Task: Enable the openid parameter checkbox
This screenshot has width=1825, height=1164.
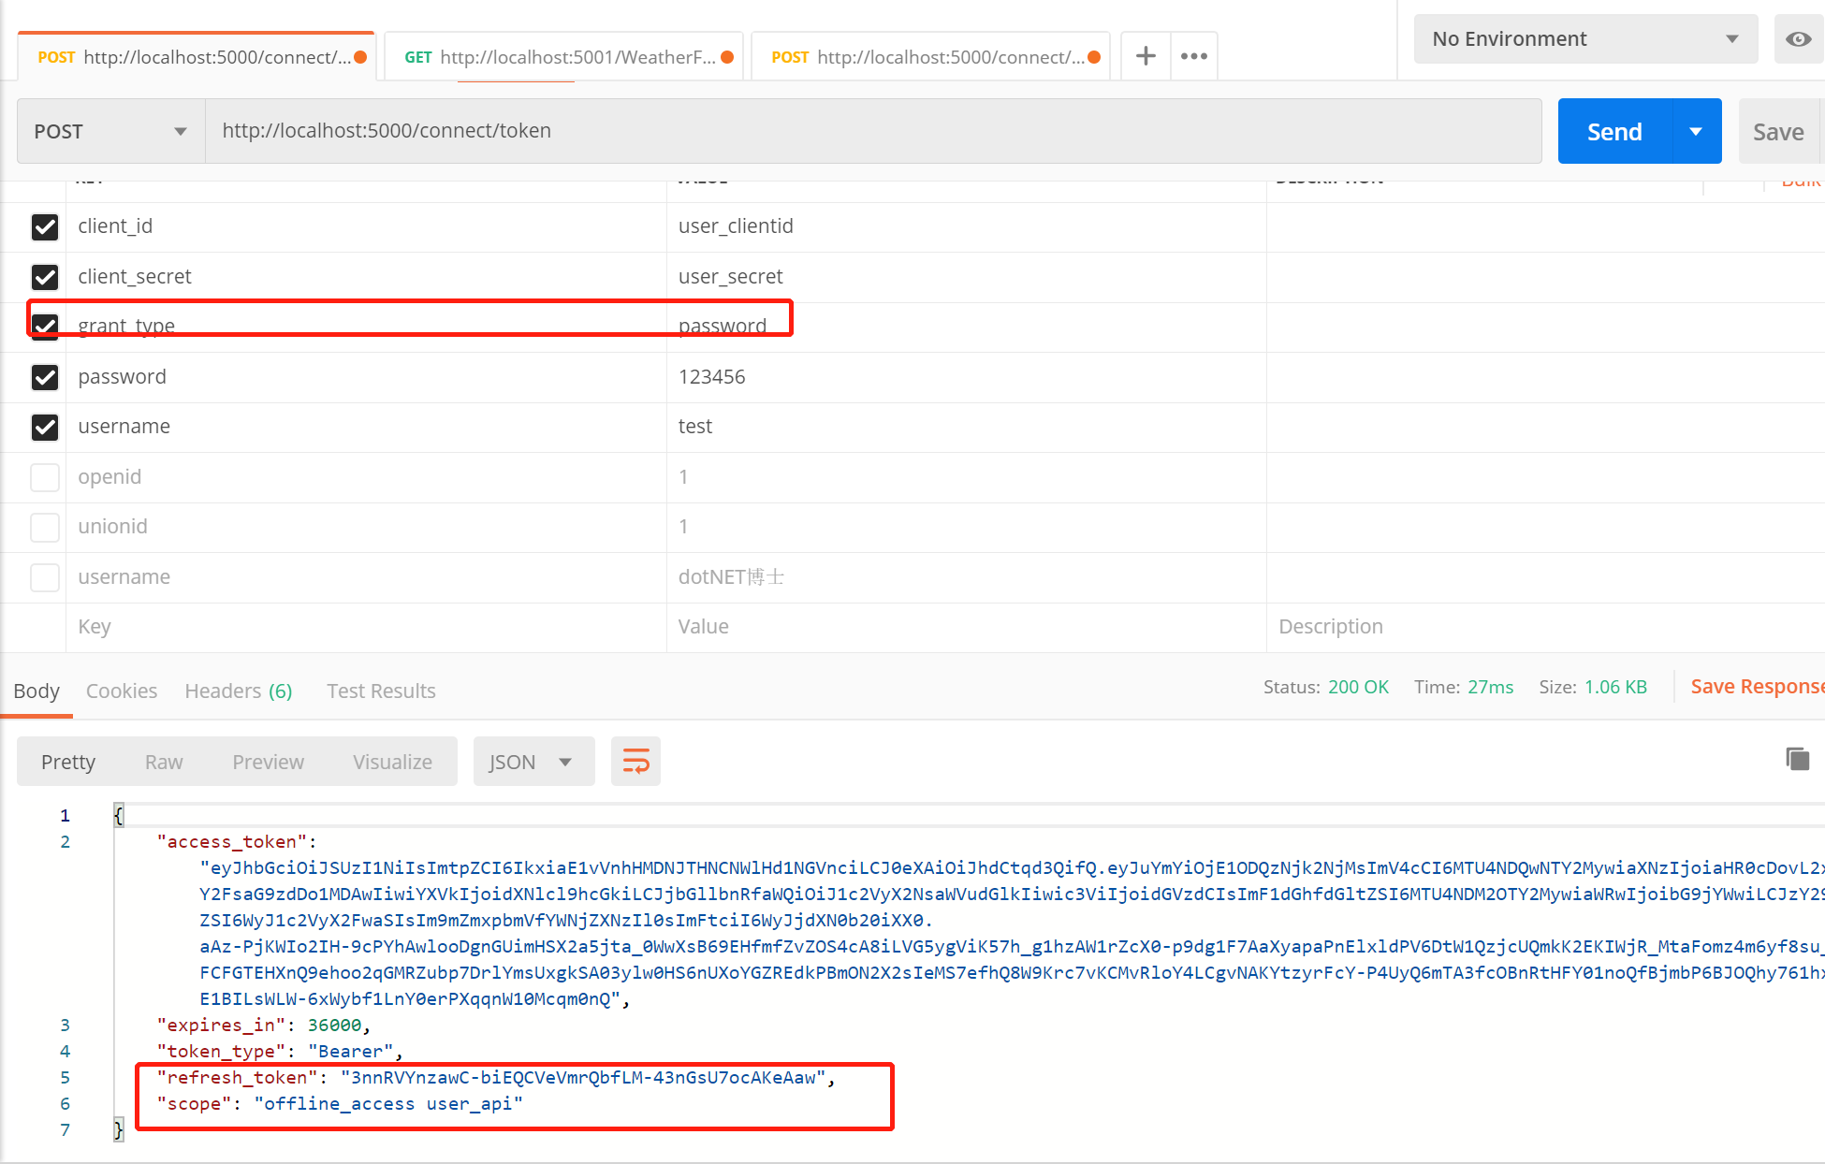Action: click(45, 477)
